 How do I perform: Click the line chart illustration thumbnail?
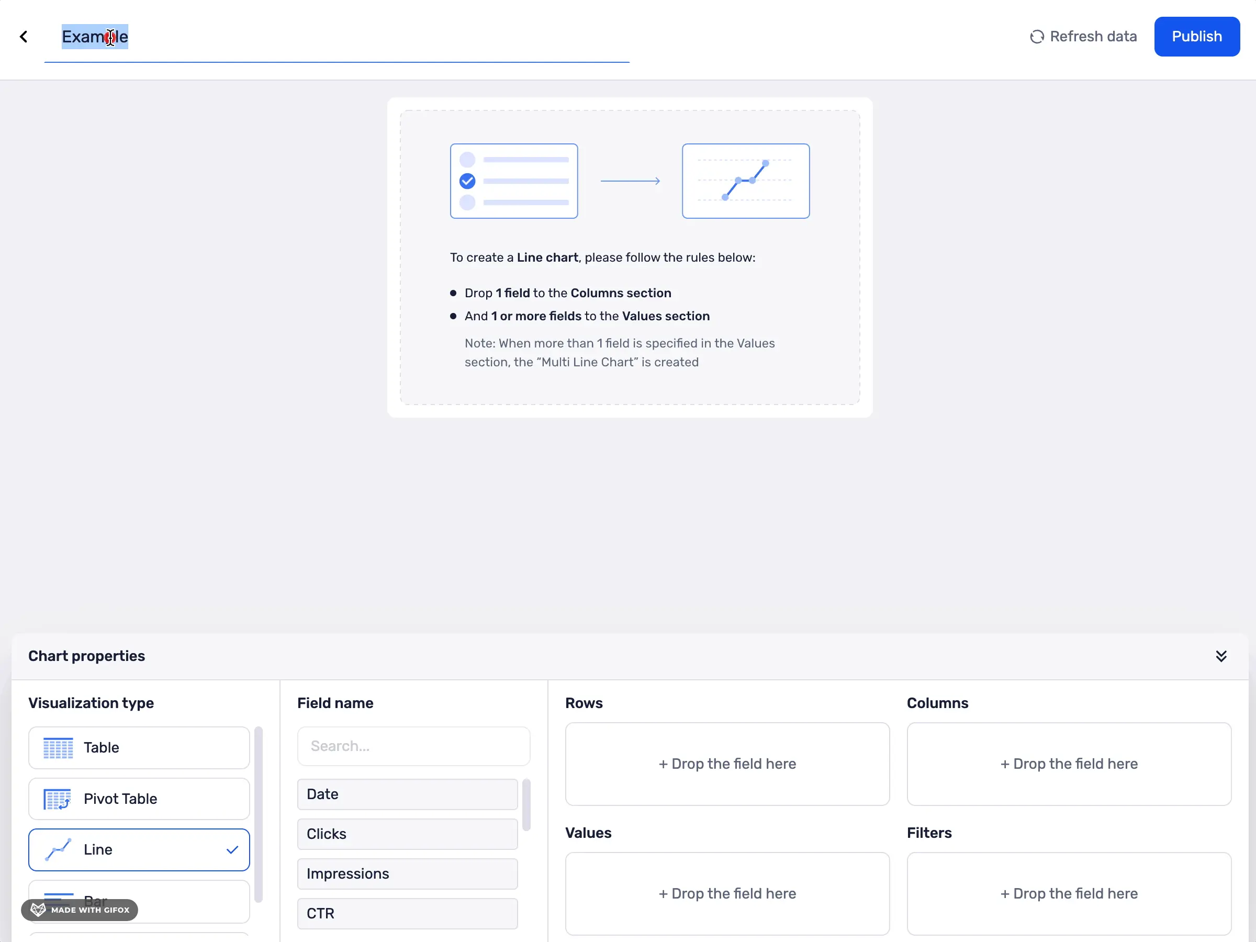745,181
